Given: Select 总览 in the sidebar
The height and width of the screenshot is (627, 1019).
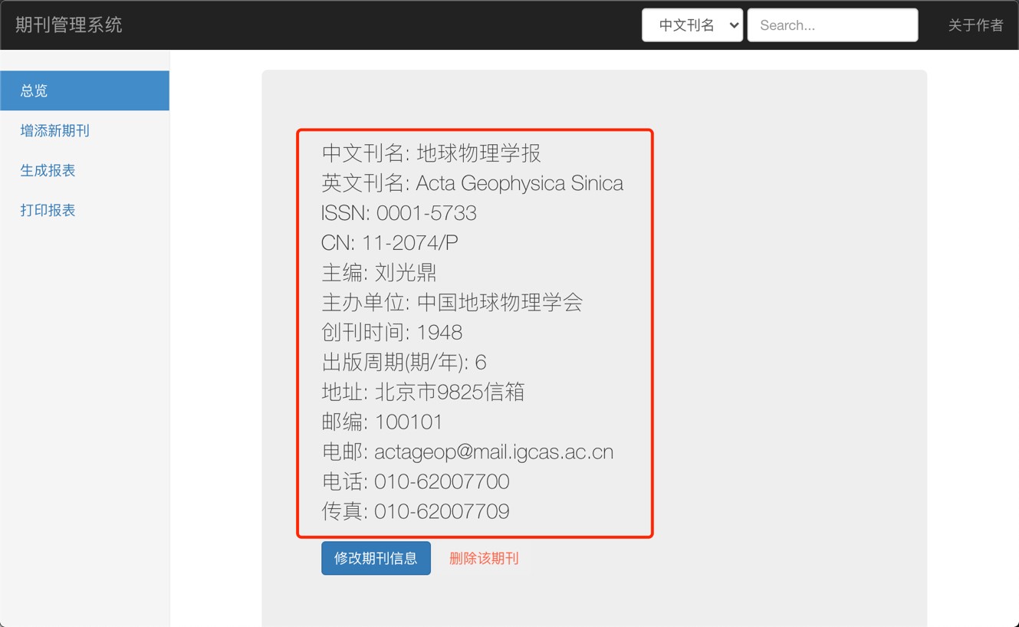Looking at the screenshot, I should pyautogui.click(x=84, y=90).
